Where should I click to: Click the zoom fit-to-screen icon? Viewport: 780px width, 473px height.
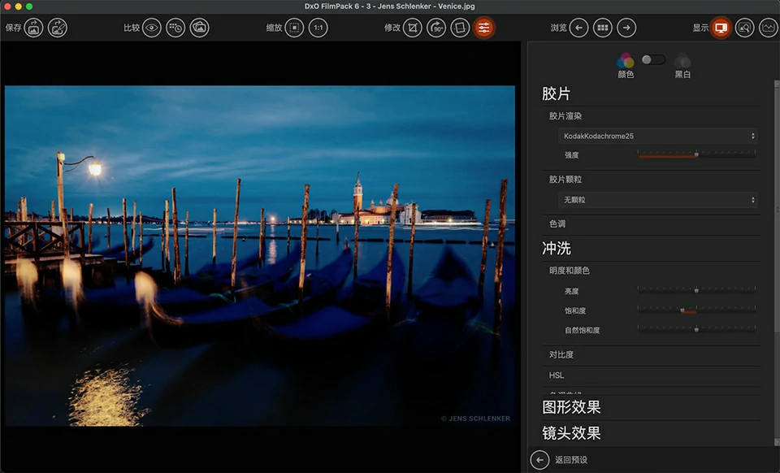coord(294,28)
